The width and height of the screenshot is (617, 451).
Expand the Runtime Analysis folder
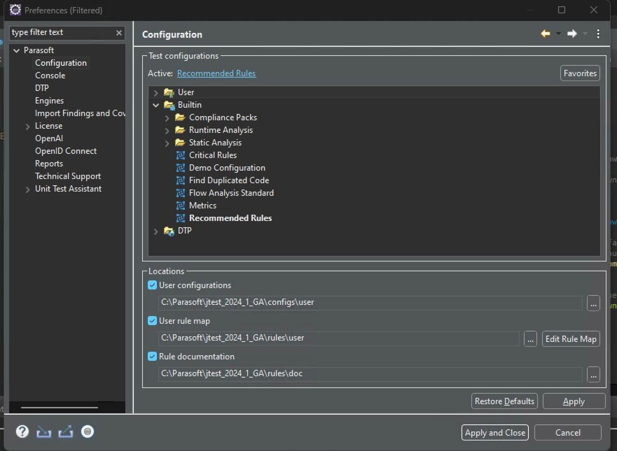167,130
